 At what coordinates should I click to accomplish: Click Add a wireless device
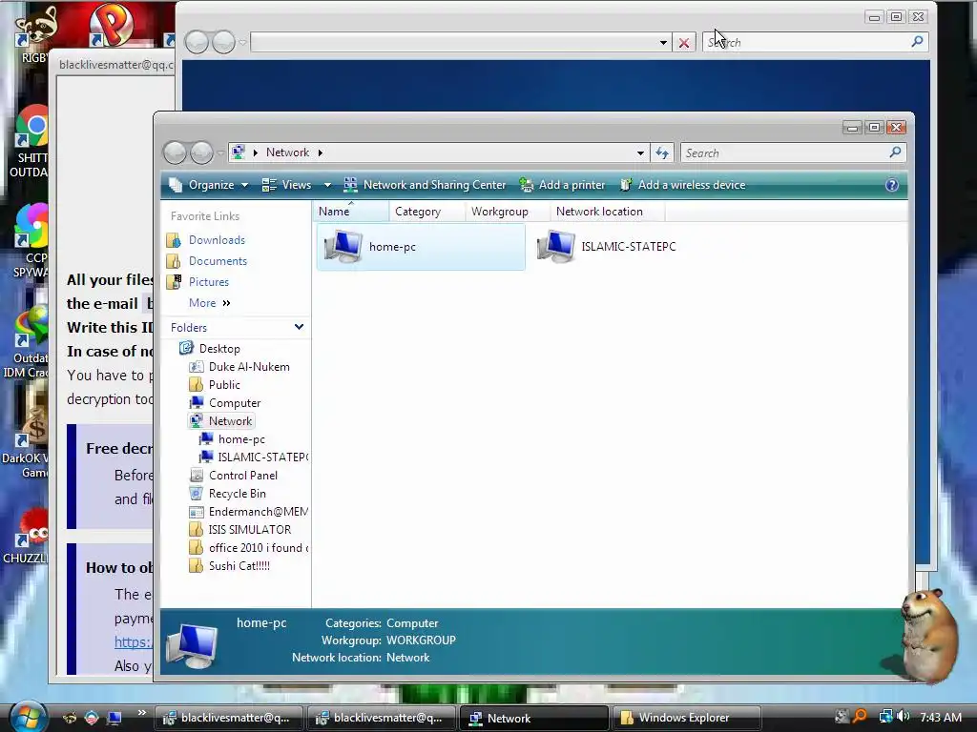pyautogui.click(x=683, y=185)
